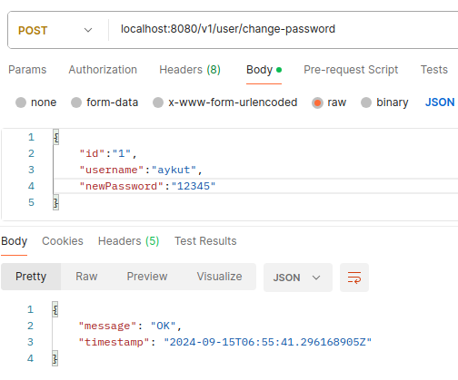Open the Pre-request Script tab
The width and height of the screenshot is (458, 380).
(351, 70)
